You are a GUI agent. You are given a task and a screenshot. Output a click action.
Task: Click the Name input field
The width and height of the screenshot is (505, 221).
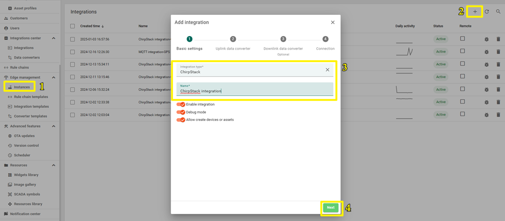point(255,89)
